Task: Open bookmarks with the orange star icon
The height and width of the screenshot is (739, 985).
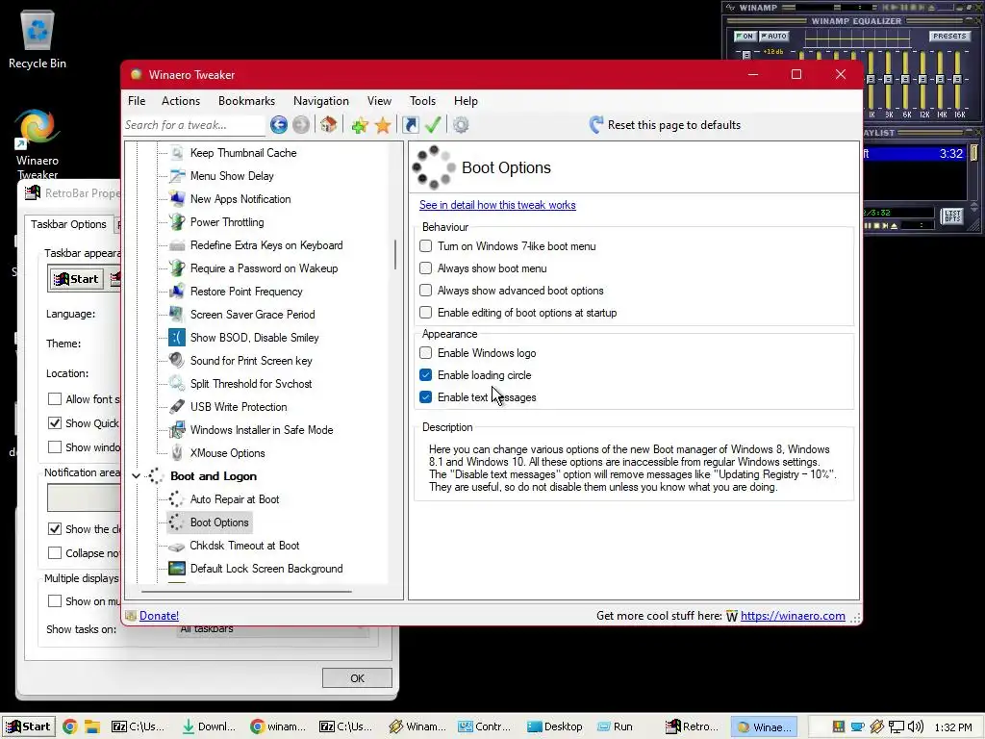Action: coord(383,125)
